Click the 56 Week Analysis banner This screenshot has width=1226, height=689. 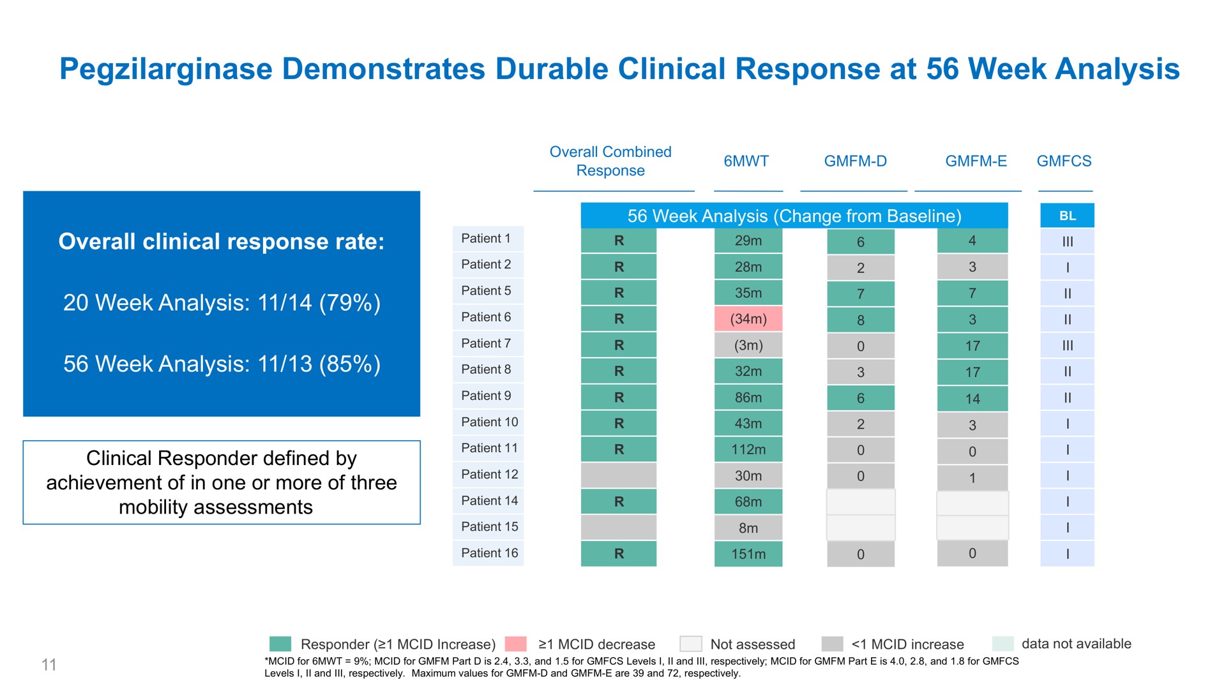pyautogui.click(x=794, y=216)
